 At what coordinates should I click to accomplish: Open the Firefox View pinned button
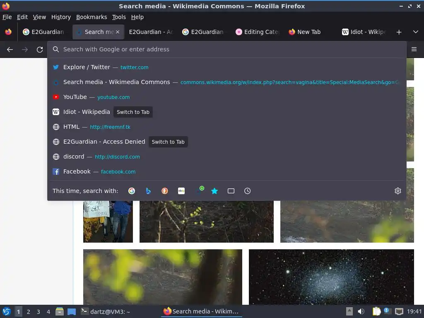tap(8, 32)
